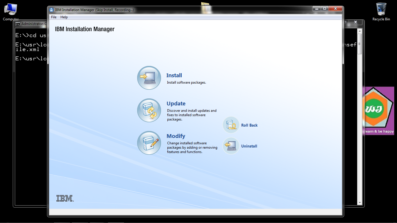Click the Command Prompt scrollbar up arrow
Viewport: 397px width, 223px height.
[x=360, y=31]
